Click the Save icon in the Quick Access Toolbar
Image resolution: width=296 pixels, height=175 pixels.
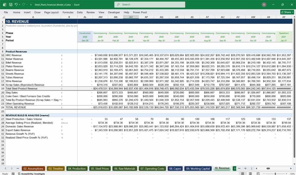[11, 4]
